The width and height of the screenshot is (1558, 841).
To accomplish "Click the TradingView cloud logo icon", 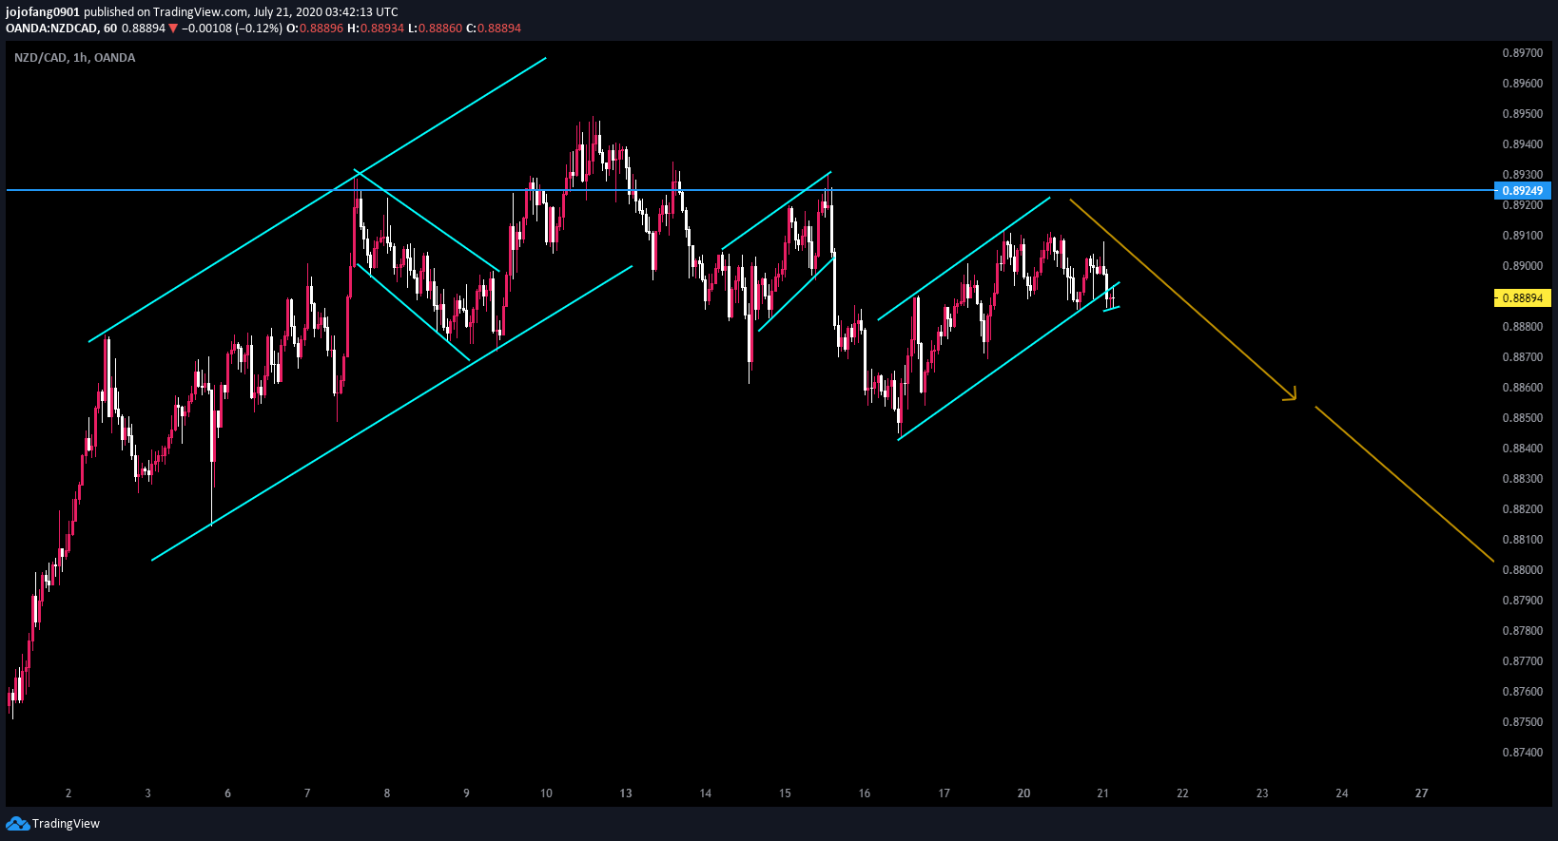I will click(17, 823).
